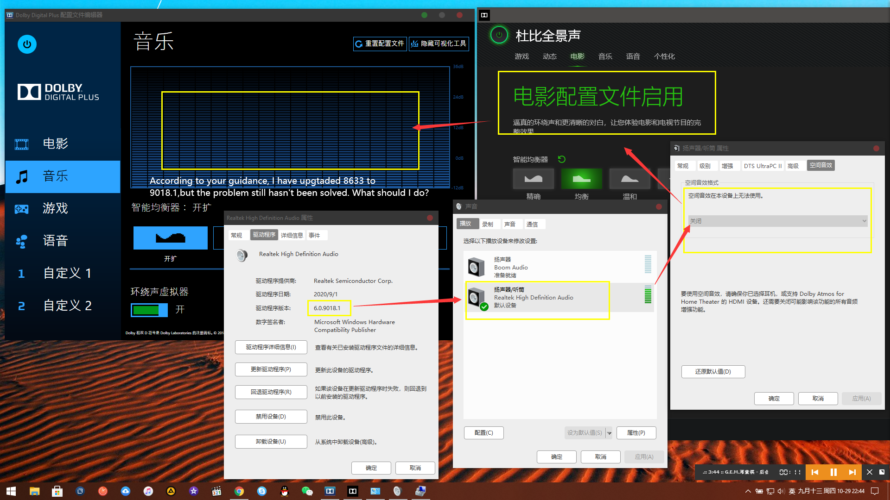Switch to 语音 tab in Dolby Atmos window
890x500 pixels.
(x=633, y=56)
